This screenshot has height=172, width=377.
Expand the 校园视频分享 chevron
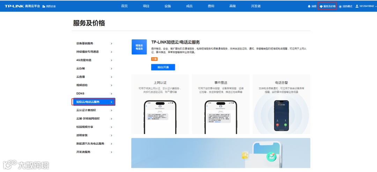click(x=111, y=127)
